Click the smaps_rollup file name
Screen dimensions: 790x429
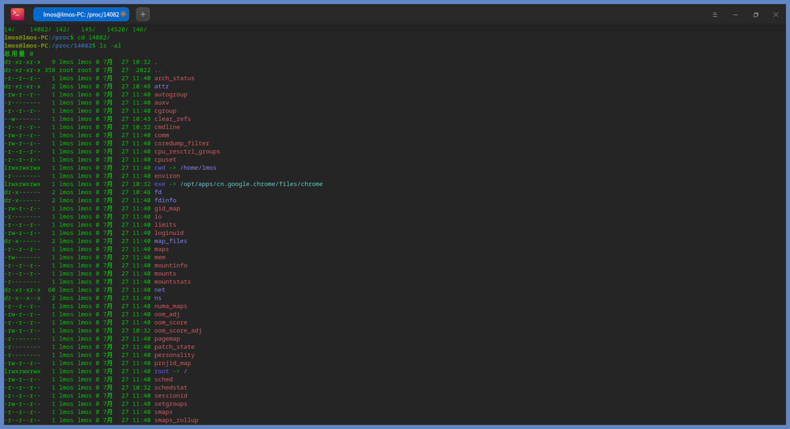tap(177, 420)
